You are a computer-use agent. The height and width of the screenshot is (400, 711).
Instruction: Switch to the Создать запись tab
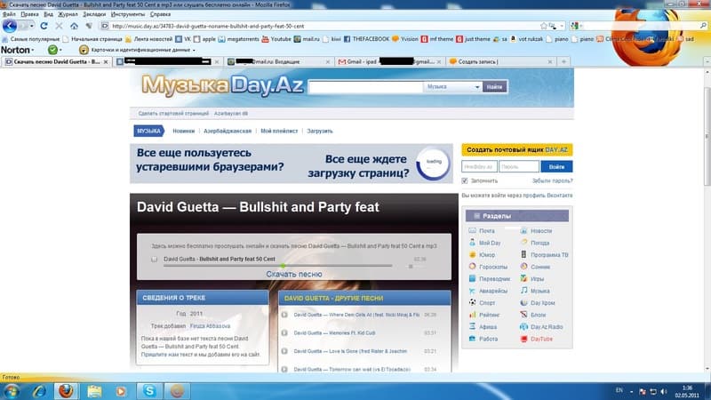[501, 61]
